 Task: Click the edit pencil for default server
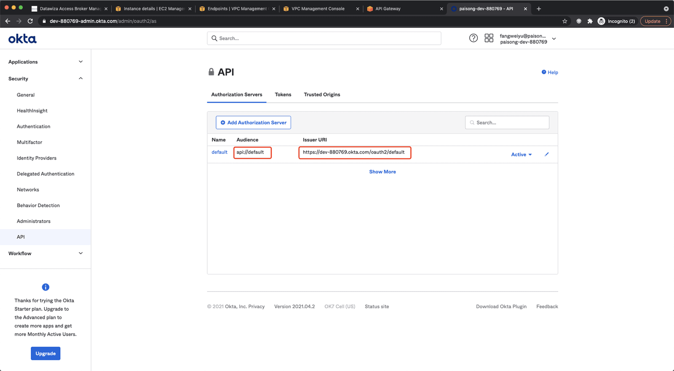(x=546, y=154)
